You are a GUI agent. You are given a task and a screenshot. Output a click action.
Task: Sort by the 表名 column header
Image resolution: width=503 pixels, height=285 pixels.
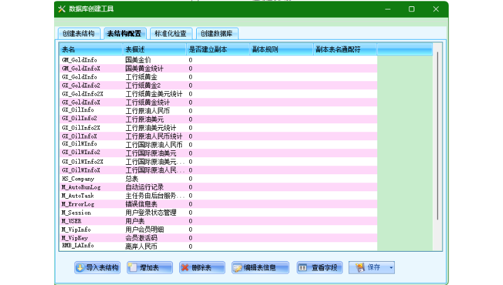point(91,49)
